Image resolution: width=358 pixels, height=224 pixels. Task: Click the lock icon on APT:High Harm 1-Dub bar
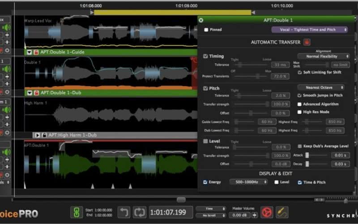[x=44, y=135]
